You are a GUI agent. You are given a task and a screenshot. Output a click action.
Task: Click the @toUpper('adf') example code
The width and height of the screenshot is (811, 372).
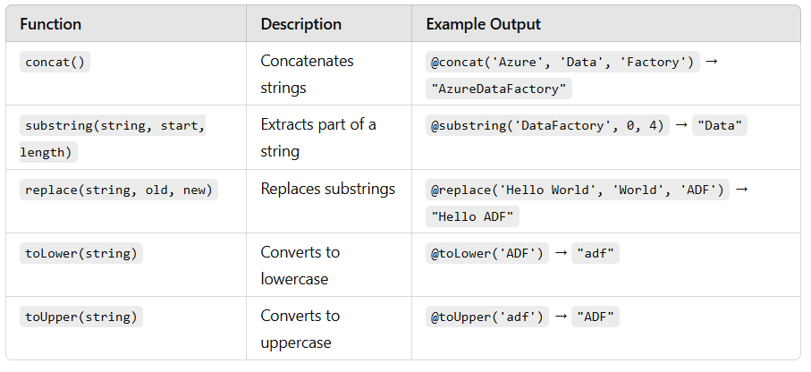pos(487,317)
